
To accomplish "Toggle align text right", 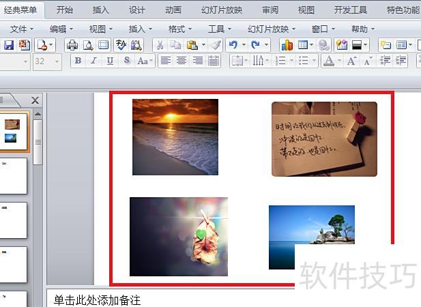I will point(198,61).
